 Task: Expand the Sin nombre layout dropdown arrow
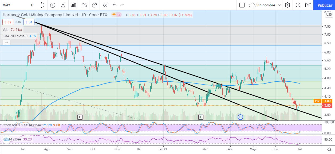[x=279, y=5]
